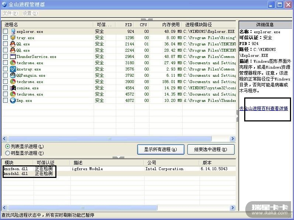Click the QQ.exe icon with PID 2144
The image size is (294, 220).
[x=13, y=44]
